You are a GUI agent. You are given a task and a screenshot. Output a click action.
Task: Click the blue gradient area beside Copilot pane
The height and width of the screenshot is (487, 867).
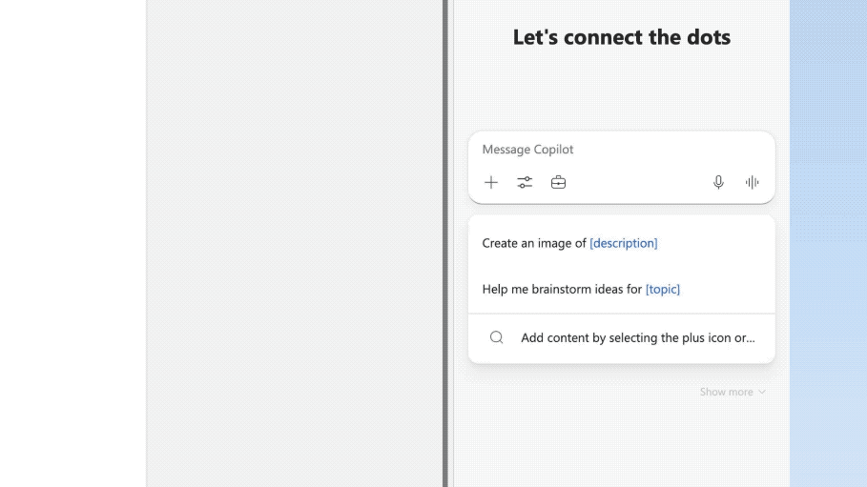click(828, 243)
